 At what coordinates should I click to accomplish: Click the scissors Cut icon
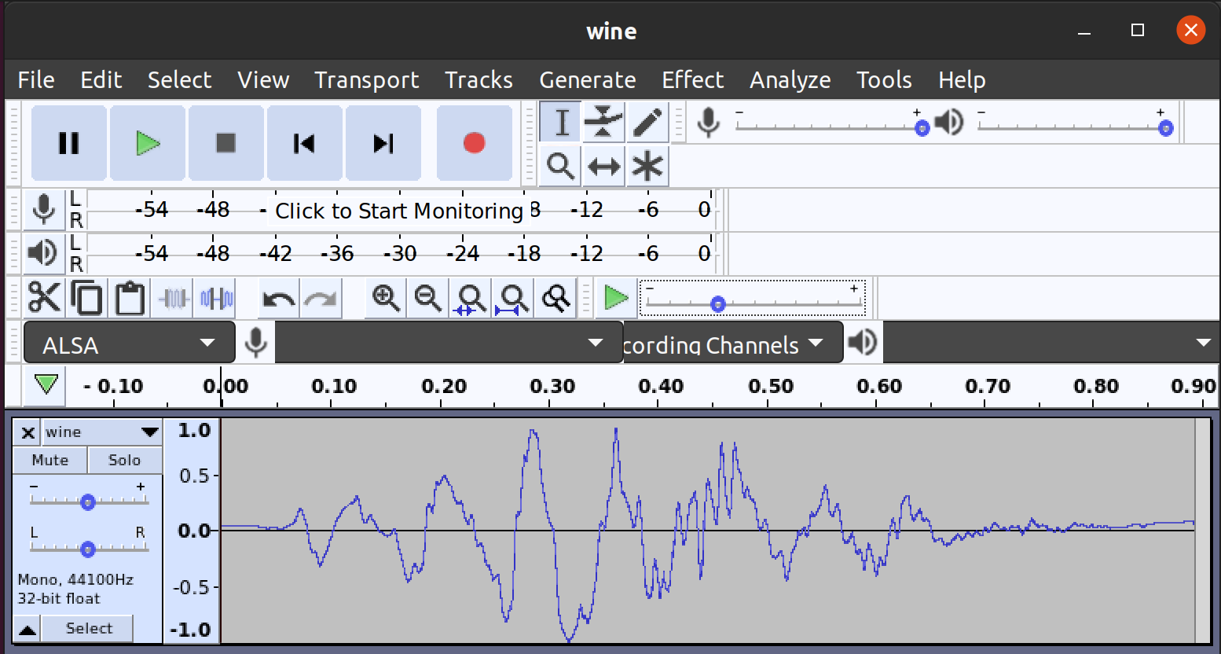click(44, 299)
